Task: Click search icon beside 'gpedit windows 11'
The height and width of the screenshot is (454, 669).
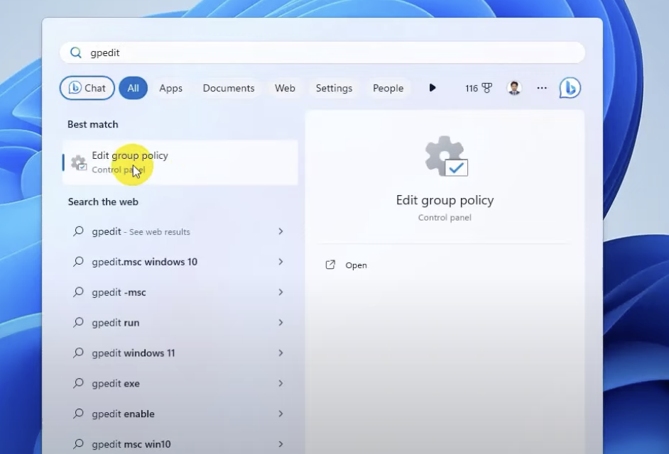Action: click(x=78, y=353)
